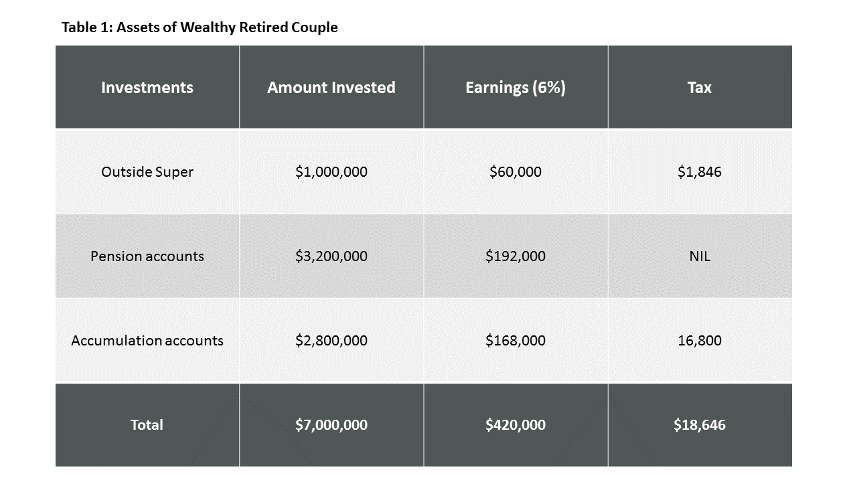Select the $18,646 total tax cell
The height and width of the screenshot is (482, 857).
pyautogui.click(x=700, y=425)
